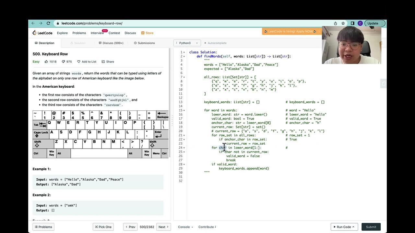The width and height of the screenshot is (415, 233).
Task: Switch to the Solution tab
Action: tap(78, 43)
